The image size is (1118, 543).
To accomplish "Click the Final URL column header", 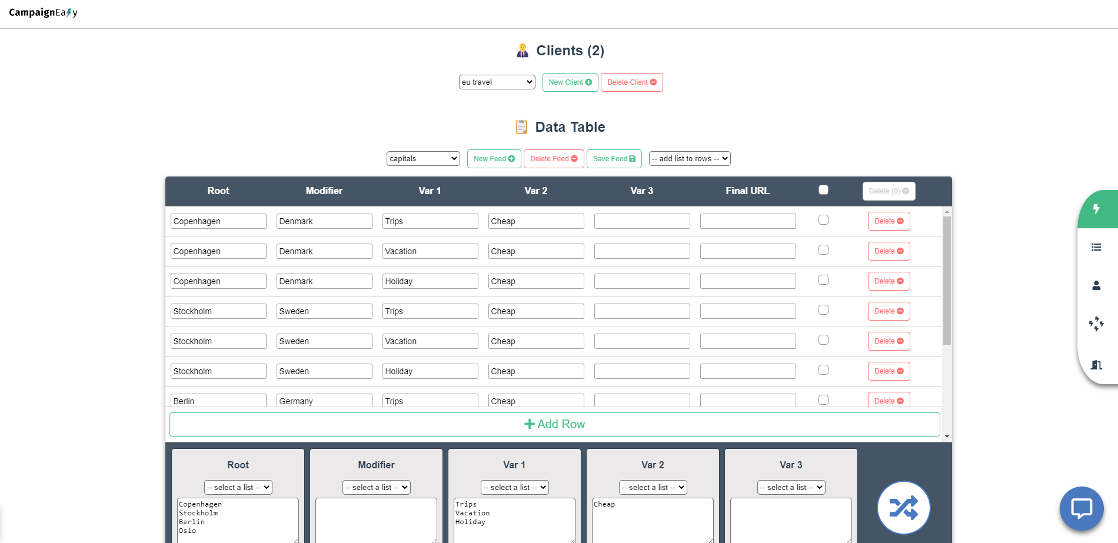I will point(747,191).
